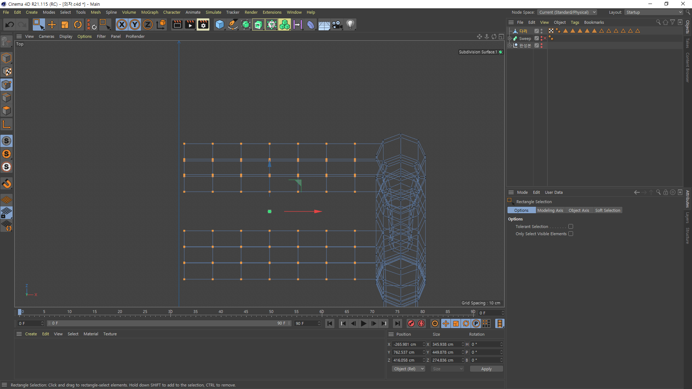The image size is (692, 389).
Task: Click the Render View clapboard icon
Action: pyautogui.click(x=177, y=24)
